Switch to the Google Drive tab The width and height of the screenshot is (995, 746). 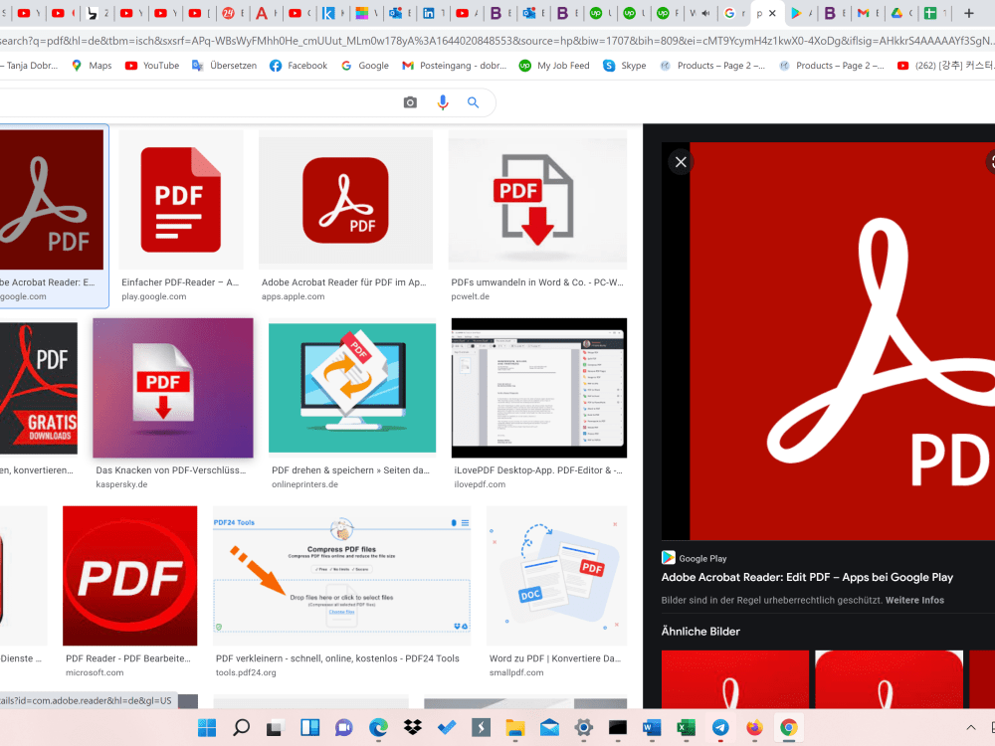tap(901, 13)
